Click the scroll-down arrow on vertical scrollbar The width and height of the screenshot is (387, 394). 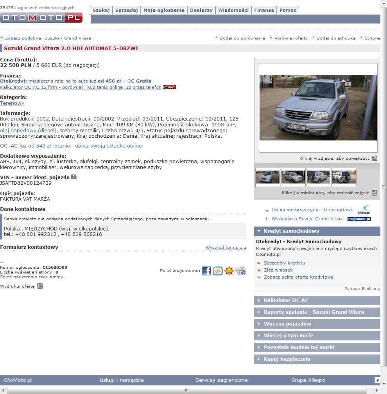pyautogui.click(x=384, y=384)
